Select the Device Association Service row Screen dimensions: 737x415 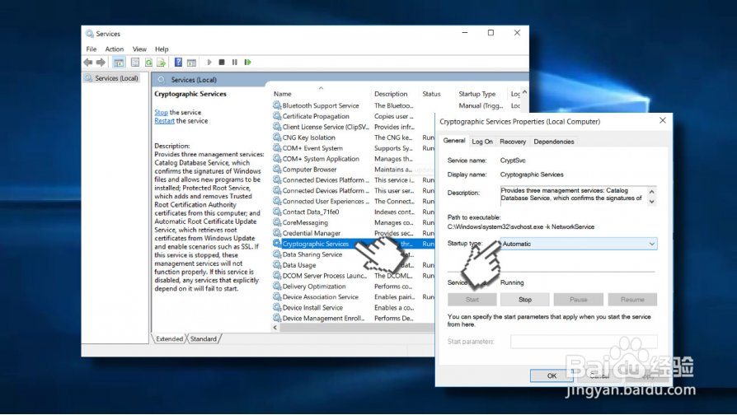point(354,296)
